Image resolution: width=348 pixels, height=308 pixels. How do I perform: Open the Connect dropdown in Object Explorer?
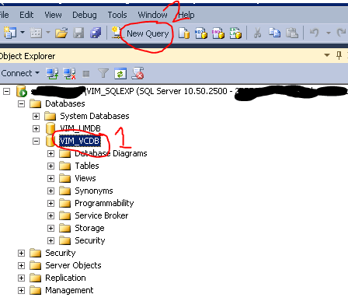point(20,73)
